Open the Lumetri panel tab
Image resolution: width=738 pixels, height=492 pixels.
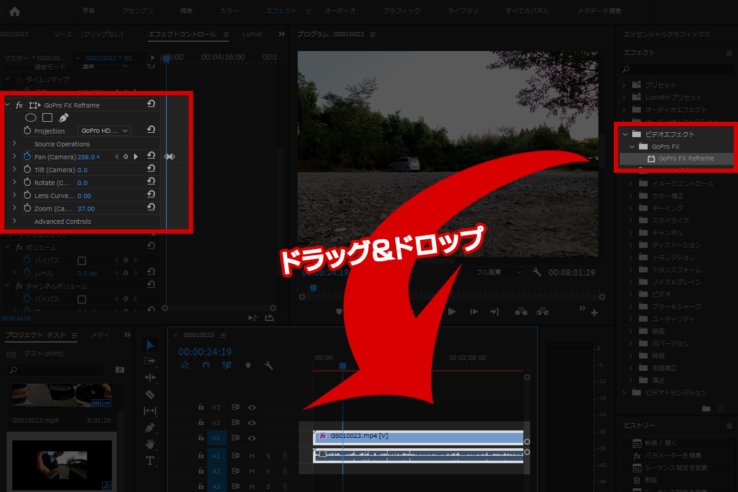[252, 34]
